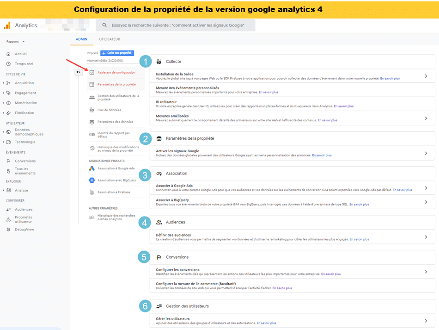Click the Assistant de configuration checkbox icon
439x330 pixels.
click(x=92, y=72)
